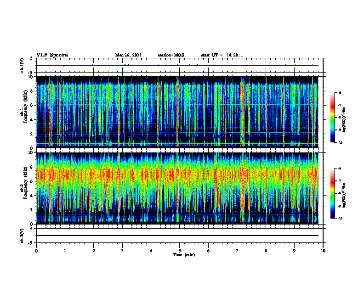The width and height of the screenshot is (364, 281).
Task: Click the "ch.3(V)" voltage axis label
Action: click(x=22, y=236)
